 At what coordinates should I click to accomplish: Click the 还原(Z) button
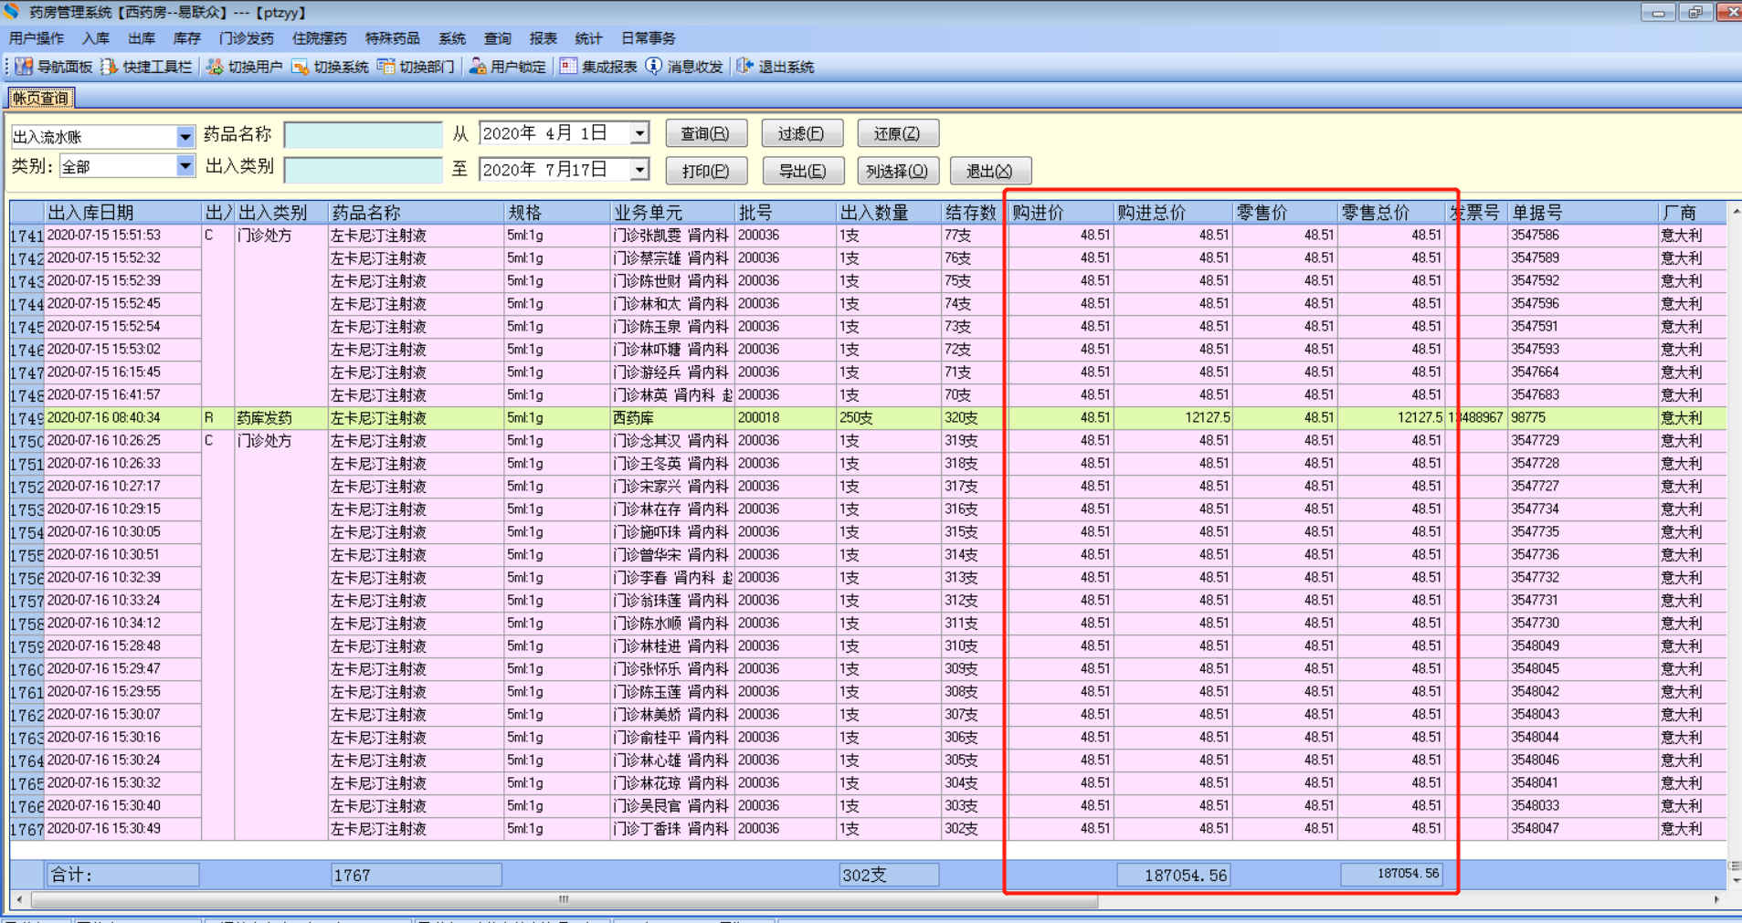tap(898, 133)
